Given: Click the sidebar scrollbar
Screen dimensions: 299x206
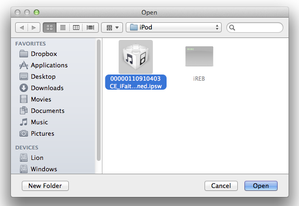Looking at the screenshot, I should [x=99, y=100].
